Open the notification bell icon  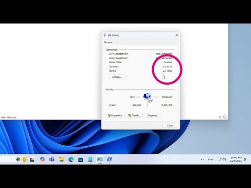coord(245,159)
